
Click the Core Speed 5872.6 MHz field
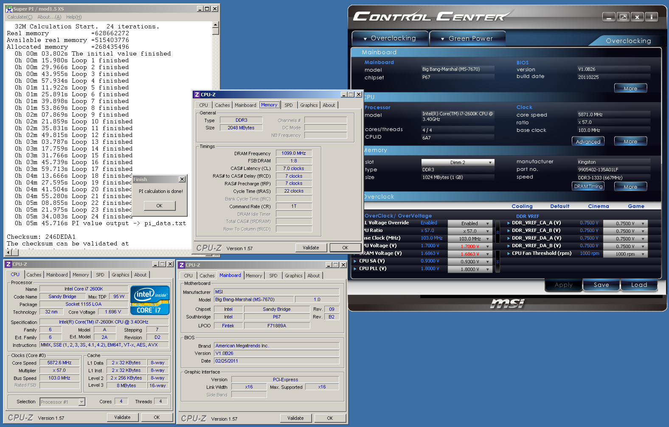point(59,363)
